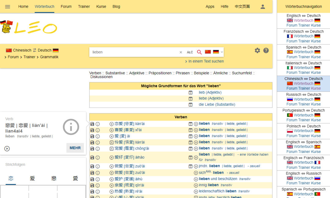This screenshot has height=198, width=330.
Task: Select the 愛 stroke order tab
Action: pos(75,179)
